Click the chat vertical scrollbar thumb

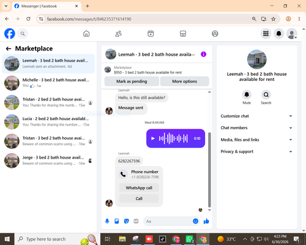[x=209, y=170]
